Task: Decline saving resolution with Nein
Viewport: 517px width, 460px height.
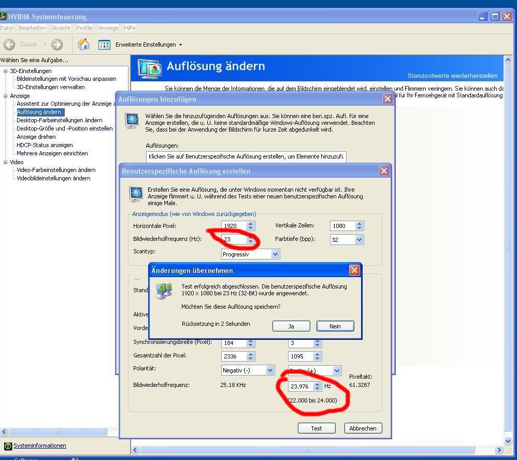Action: click(x=335, y=326)
